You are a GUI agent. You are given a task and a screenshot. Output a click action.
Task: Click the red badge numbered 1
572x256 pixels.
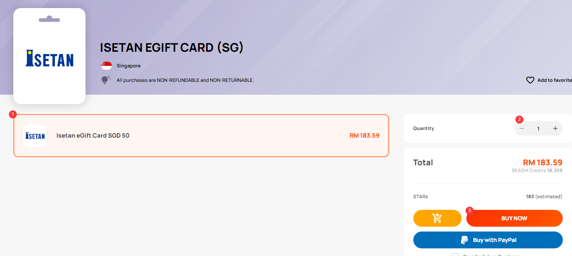click(12, 114)
